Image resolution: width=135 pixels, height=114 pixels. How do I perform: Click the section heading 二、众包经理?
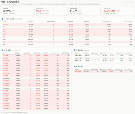click(7, 50)
